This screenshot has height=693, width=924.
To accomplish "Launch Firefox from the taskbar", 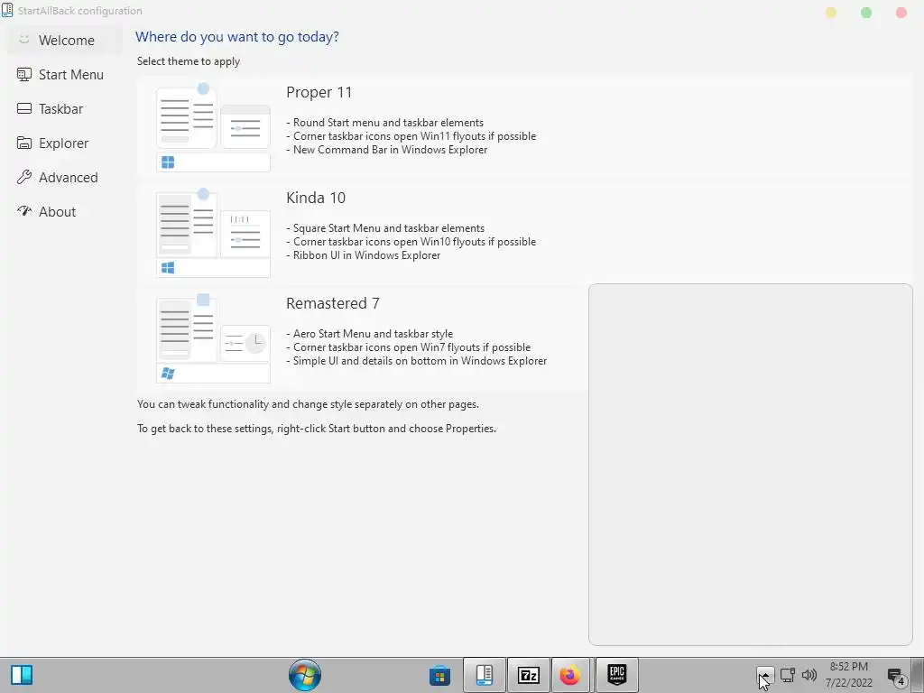I will (570, 675).
